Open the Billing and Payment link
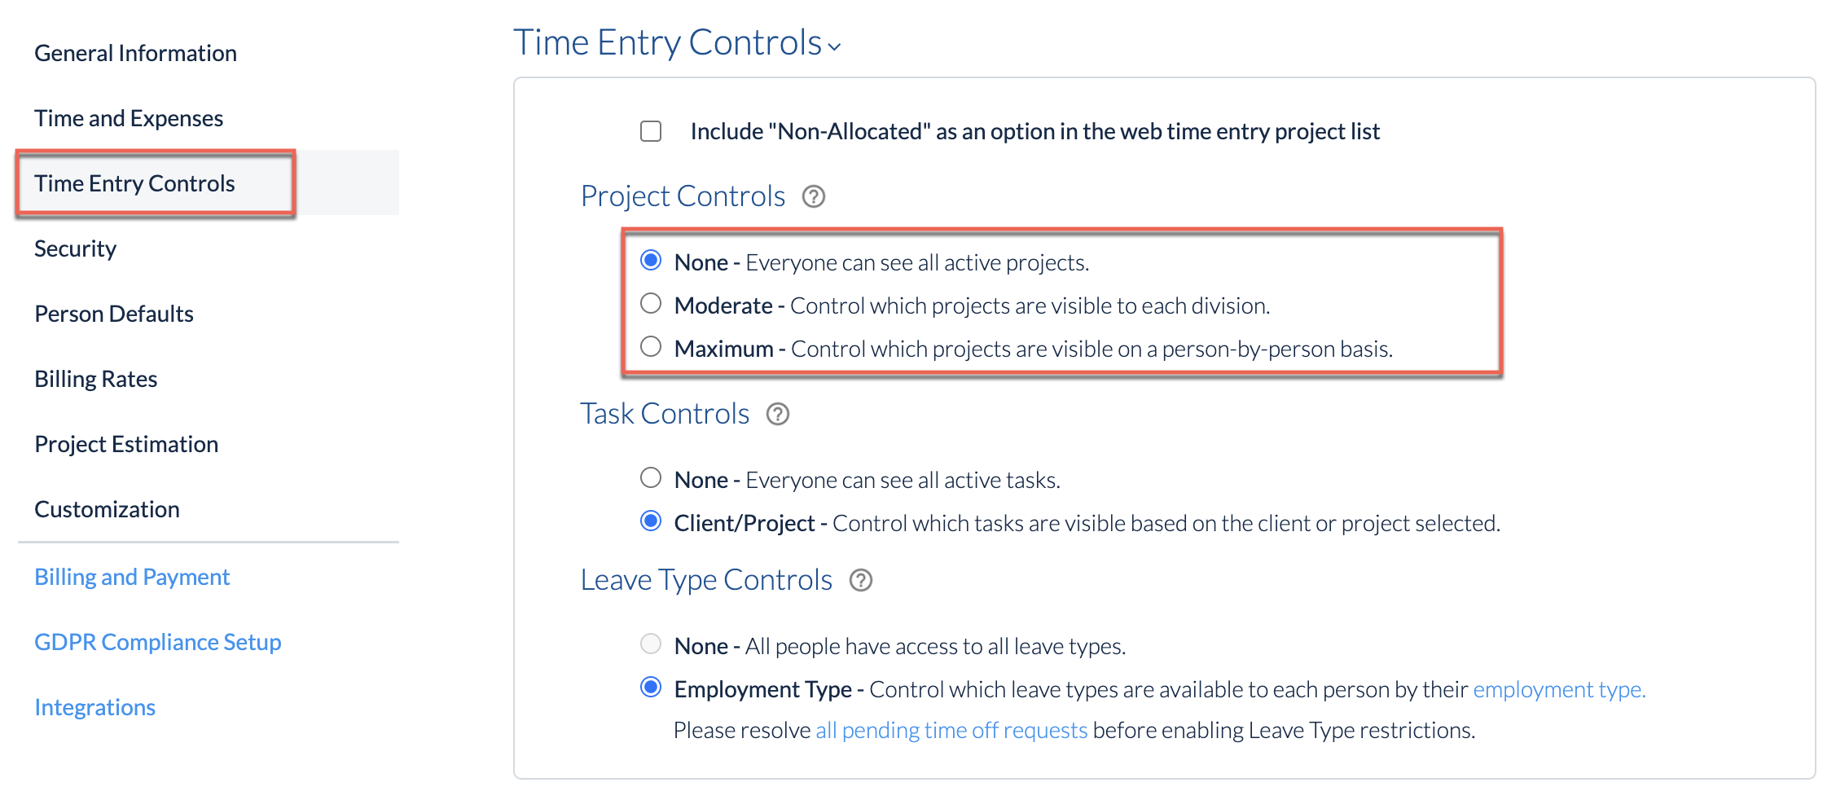Screen dimensions: 1836x800 tap(132, 577)
